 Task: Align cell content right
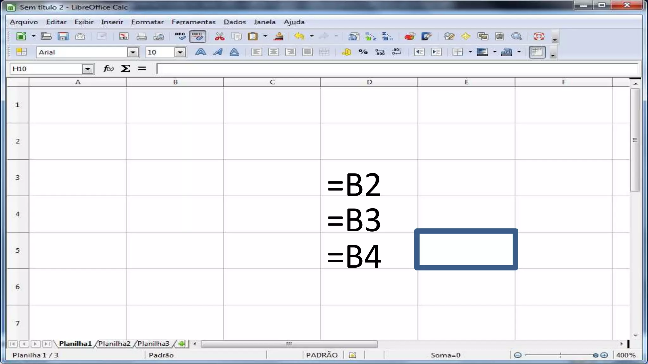tap(290, 52)
